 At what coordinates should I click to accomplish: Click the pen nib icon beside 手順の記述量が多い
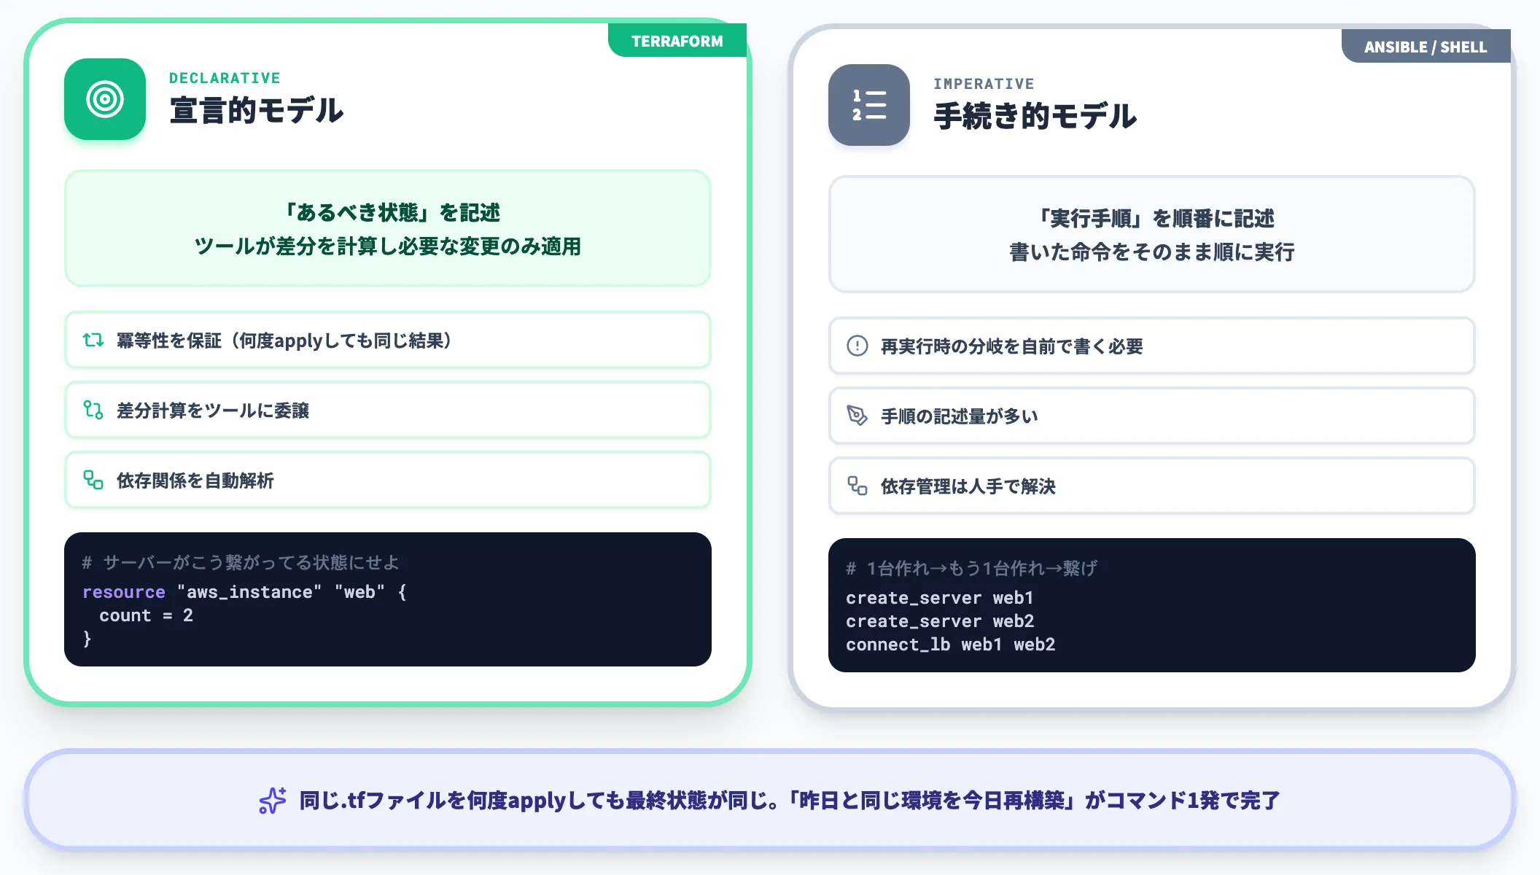(857, 416)
